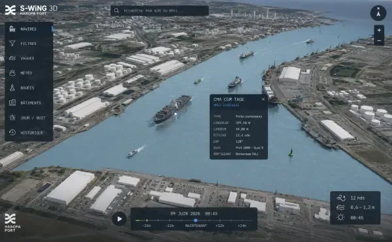This screenshot has height=242, width=392.
Task: Jump timeline to the +24h mark
Action: point(242,226)
